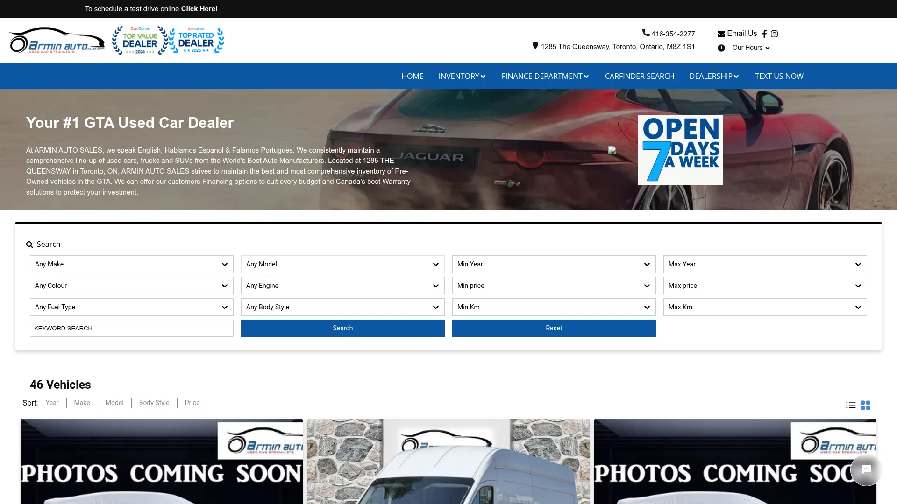
Task: Open the Any Engine dropdown
Action: pyautogui.click(x=343, y=286)
